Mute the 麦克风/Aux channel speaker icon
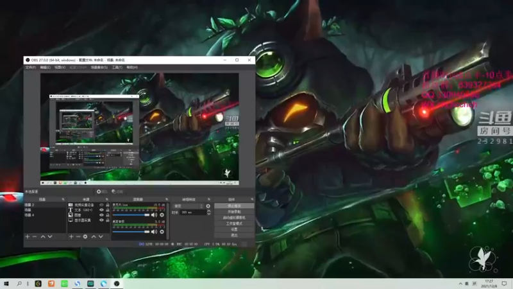513x289 pixels. pyautogui.click(x=154, y=215)
